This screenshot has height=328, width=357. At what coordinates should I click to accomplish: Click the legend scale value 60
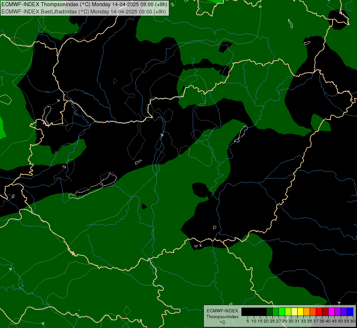click(353, 321)
